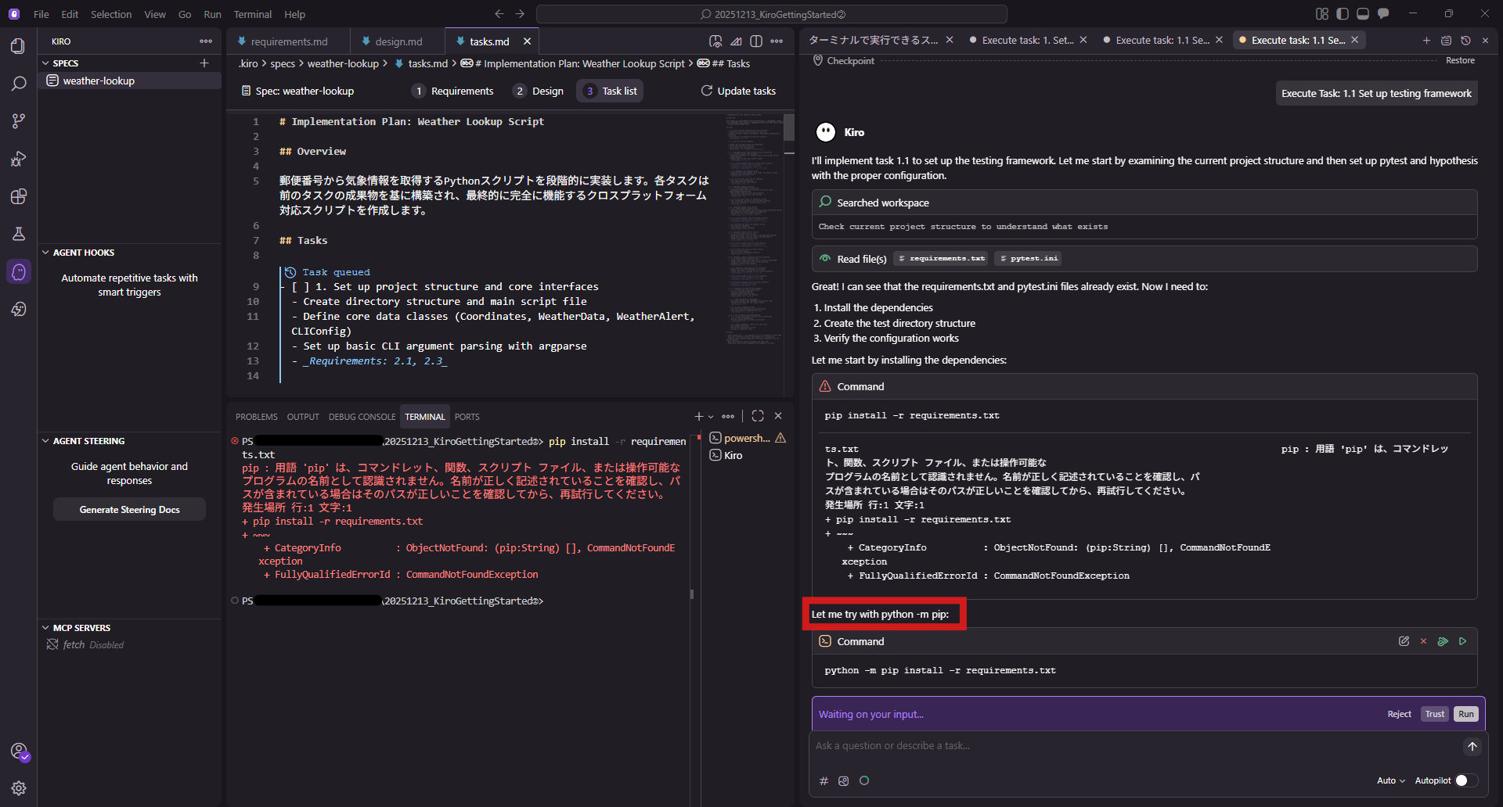Switch to the DEBUG CONSOLE tab
The image size is (1503, 807).
[x=362, y=417]
